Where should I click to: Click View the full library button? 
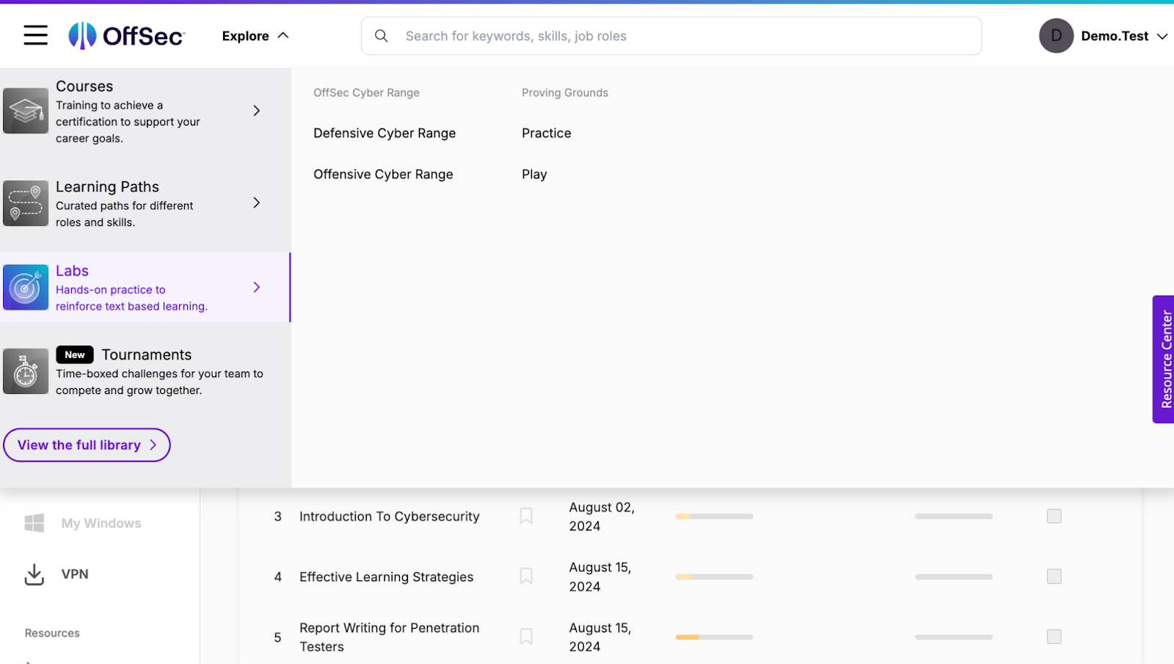pyautogui.click(x=87, y=445)
